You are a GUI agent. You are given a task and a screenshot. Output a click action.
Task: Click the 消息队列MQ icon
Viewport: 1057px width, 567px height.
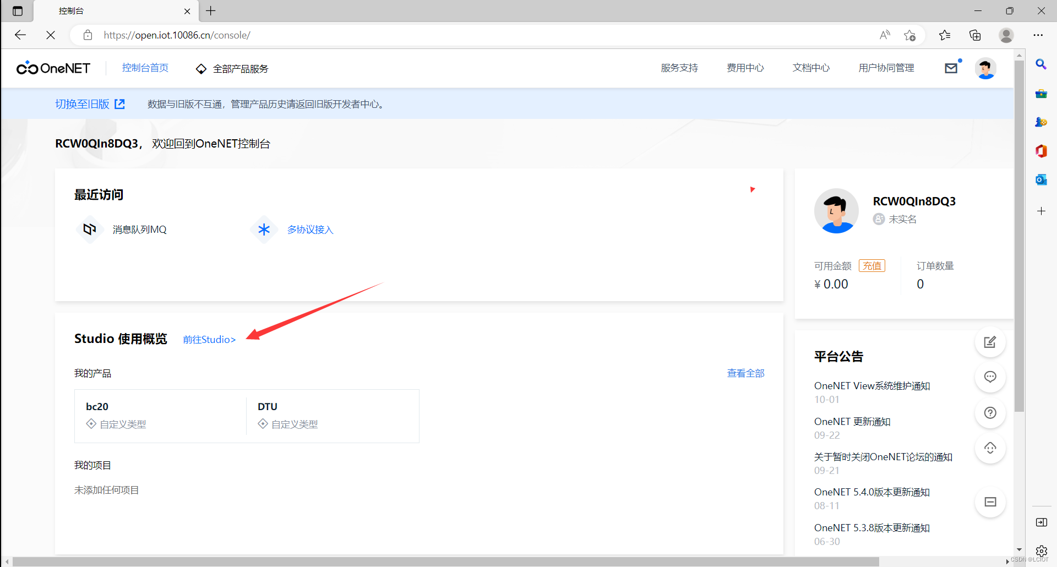90,229
